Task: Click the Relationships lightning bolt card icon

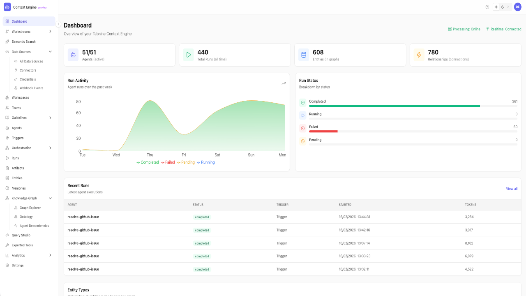Action: pyautogui.click(x=419, y=55)
